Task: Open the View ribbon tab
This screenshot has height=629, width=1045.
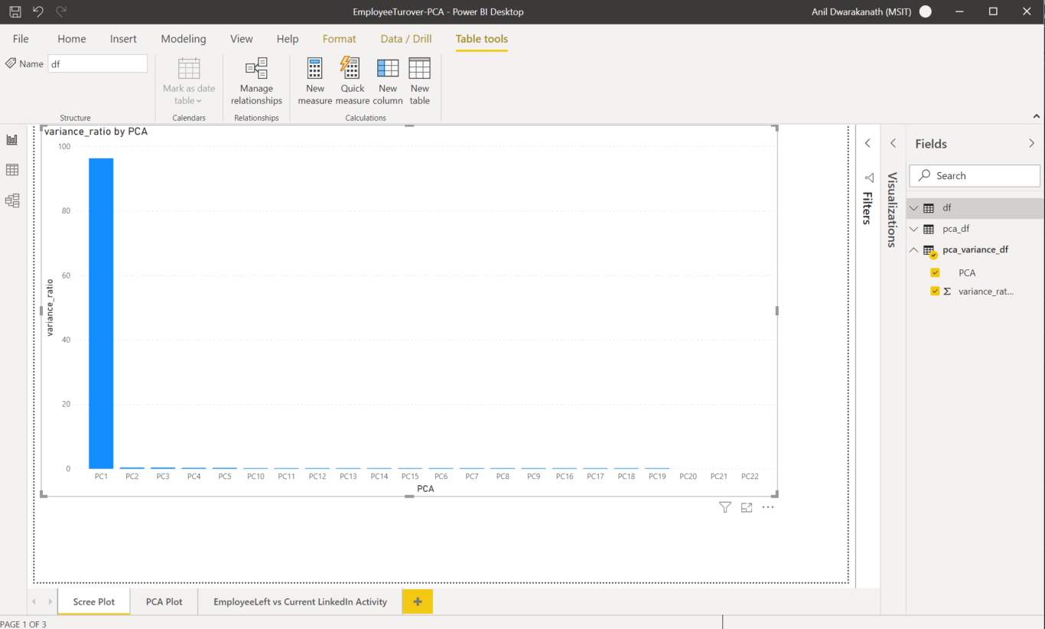Action: pos(242,39)
